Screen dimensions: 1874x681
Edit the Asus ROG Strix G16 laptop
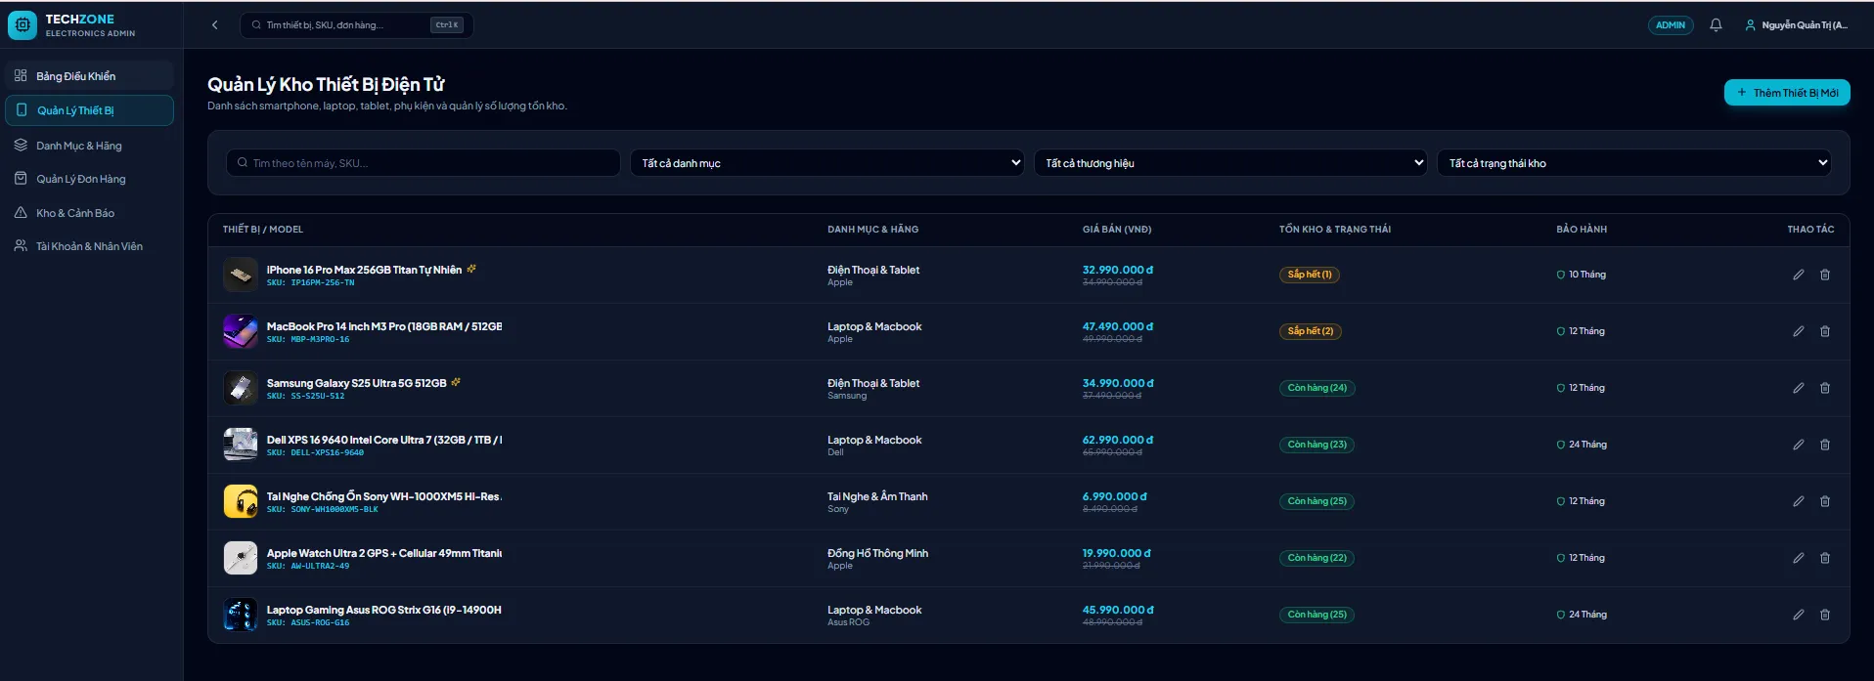pyautogui.click(x=1798, y=615)
